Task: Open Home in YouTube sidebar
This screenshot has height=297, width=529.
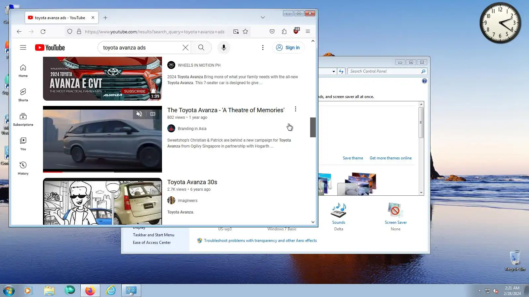Action: click(23, 71)
